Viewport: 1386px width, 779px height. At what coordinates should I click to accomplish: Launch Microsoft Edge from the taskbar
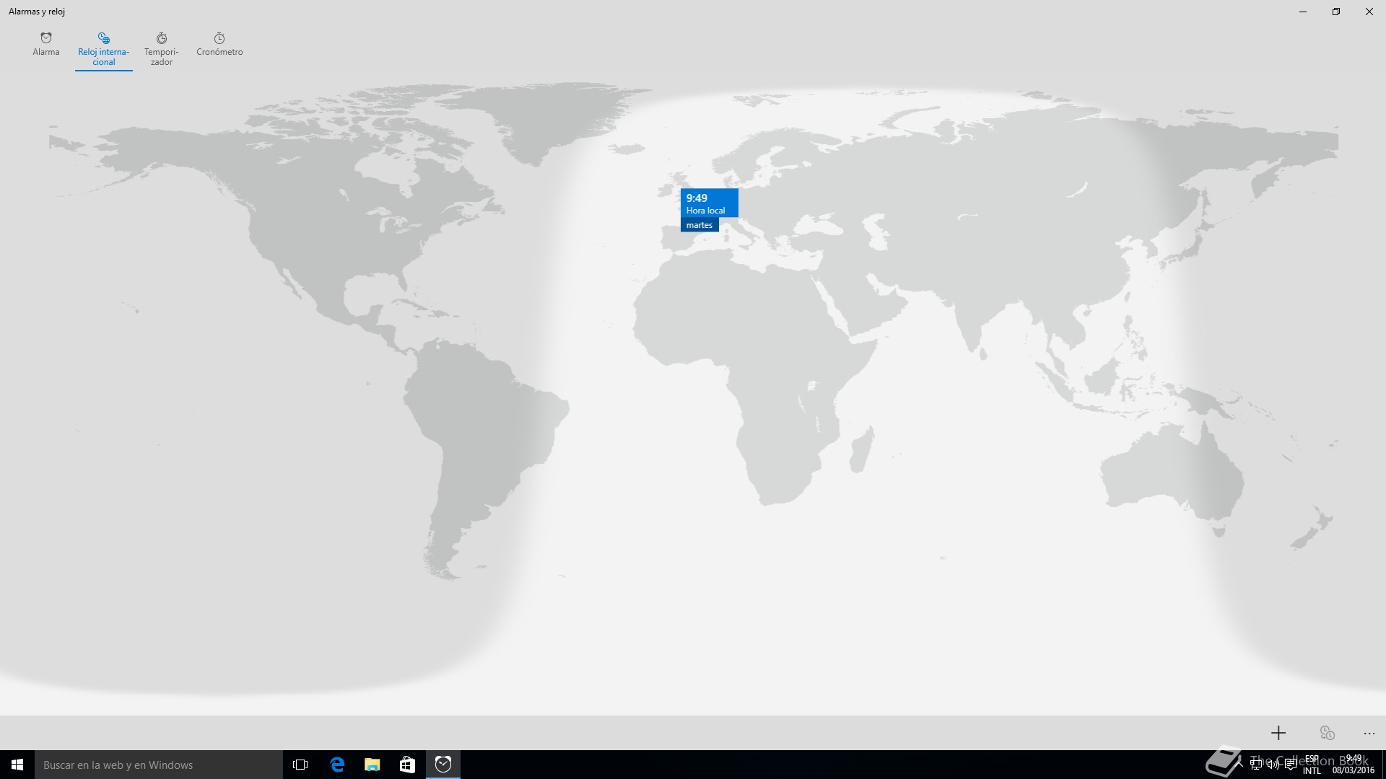tap(337, 765)
